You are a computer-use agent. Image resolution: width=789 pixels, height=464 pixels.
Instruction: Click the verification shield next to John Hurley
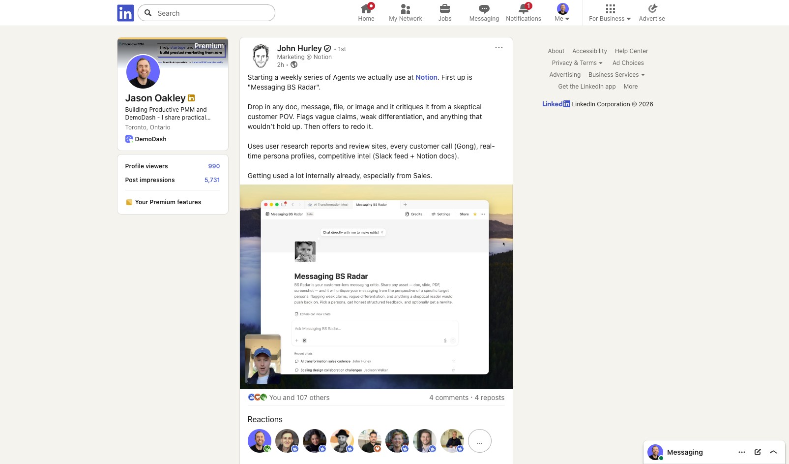pyautogui.click(x=327, y=48)
